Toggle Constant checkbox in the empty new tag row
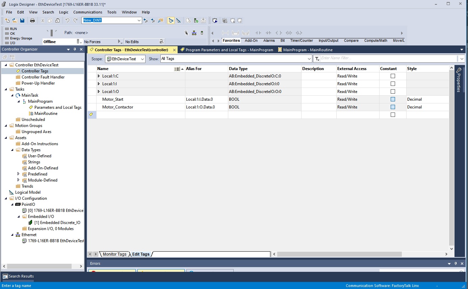 point(393,115)
